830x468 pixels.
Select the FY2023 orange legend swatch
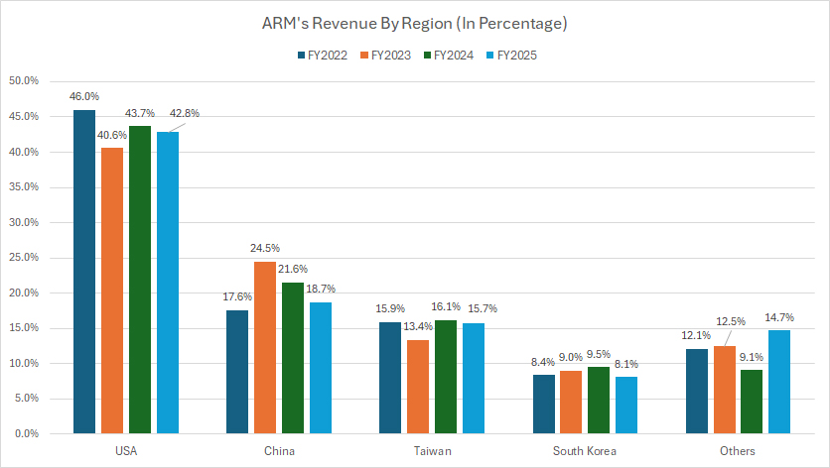(x=364, y=55)
